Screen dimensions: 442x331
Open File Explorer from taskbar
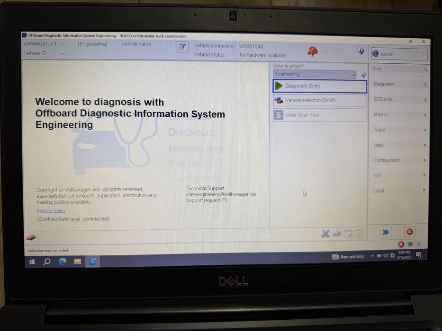point(78,262)
